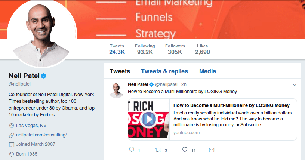Screen dimensions: 305x160
Task: Play the YouTube video thumbnail
Action: point(148,119)
